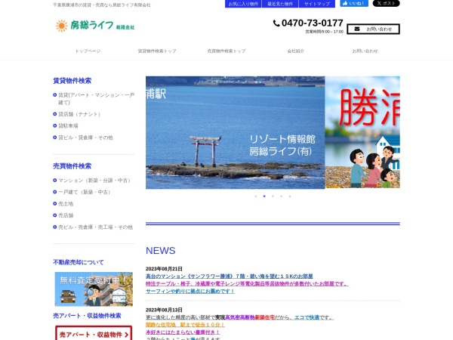Click the 売アパート・収益物件 red banner

tap(94, 333)
